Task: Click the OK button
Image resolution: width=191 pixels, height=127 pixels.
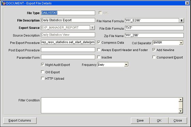Action: coord(159,121)
